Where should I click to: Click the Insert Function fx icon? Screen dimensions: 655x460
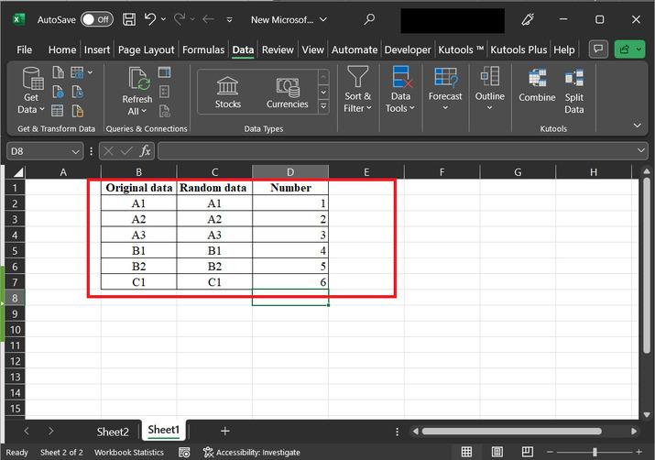click(x=145, y=150)
